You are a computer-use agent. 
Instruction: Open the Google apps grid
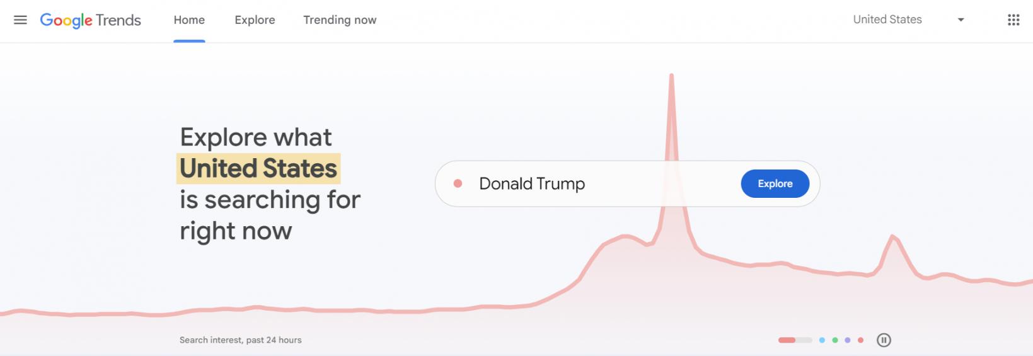coord(1013,20)
